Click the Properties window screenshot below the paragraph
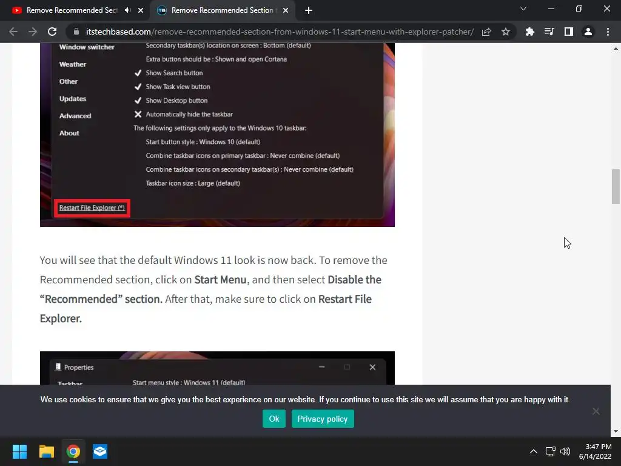Viewport: 621px width, 466px height. point(218,368)
